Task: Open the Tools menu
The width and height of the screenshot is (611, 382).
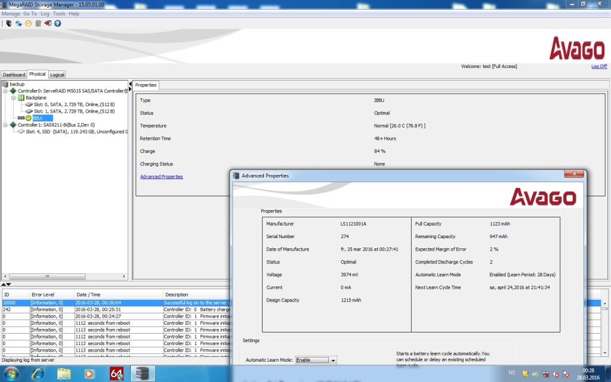Action: [59, 13]
